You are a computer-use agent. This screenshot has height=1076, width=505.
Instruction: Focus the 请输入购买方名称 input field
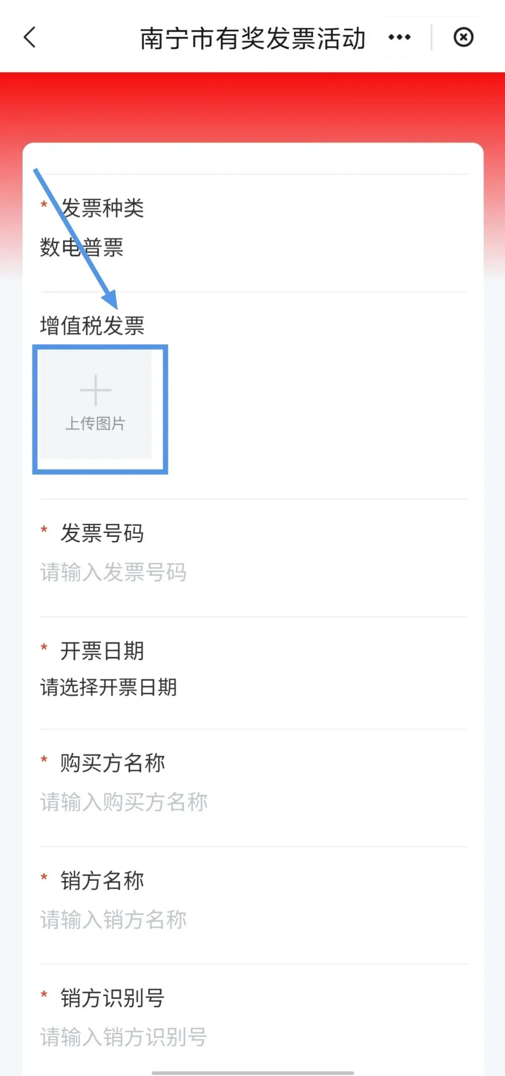click(253, 802)
